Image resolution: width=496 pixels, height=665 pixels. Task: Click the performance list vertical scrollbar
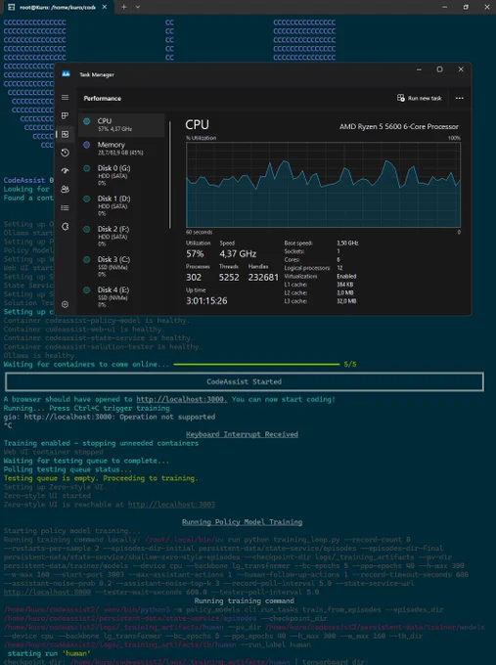pyautogui.click(x=170, y=175)
